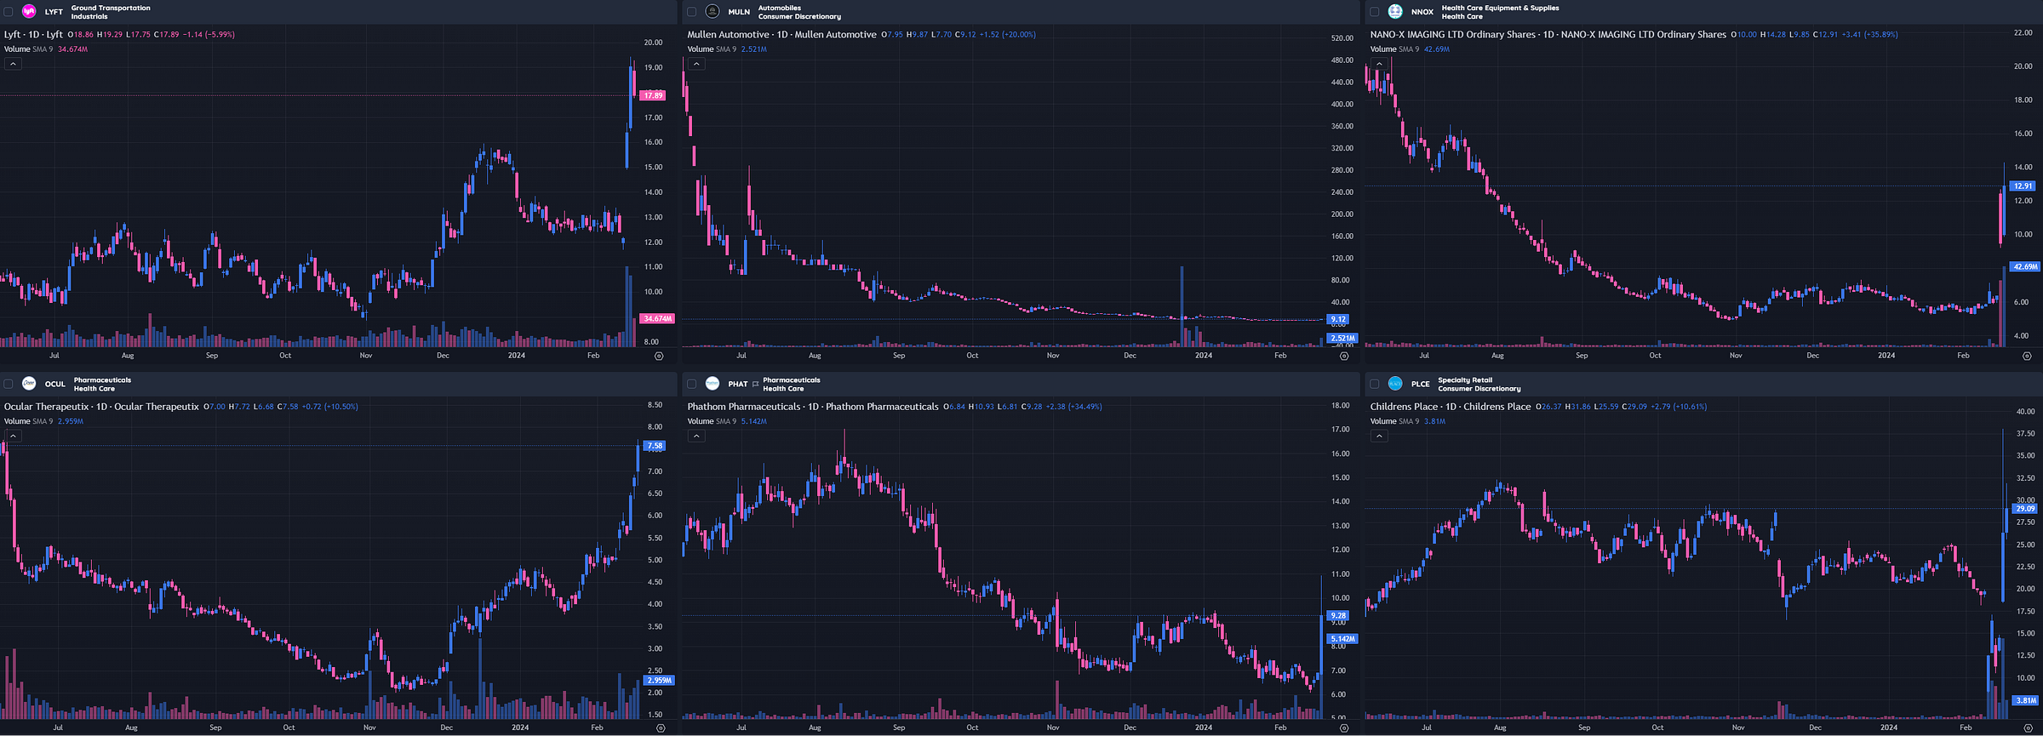Click 'Automobiles' industry label for MULN
This screenshot has height=736, width=2043.
[780, 8]
